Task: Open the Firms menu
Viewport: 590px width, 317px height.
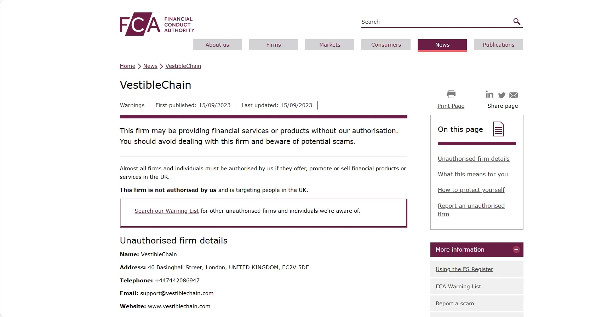Action: 274,45
